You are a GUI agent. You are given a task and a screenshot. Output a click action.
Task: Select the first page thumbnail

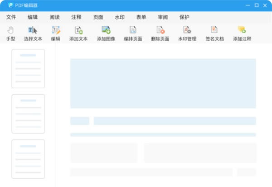click(x=28, y=69)
